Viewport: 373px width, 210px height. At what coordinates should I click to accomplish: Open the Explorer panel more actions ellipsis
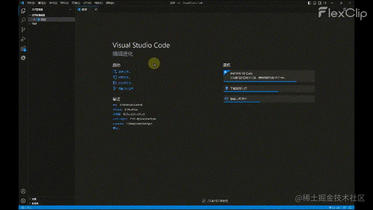coord(70,10)
